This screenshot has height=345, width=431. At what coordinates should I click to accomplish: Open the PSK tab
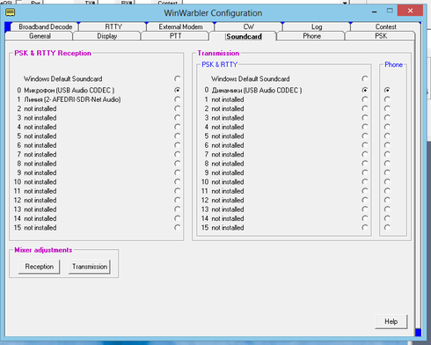(381, 36)
